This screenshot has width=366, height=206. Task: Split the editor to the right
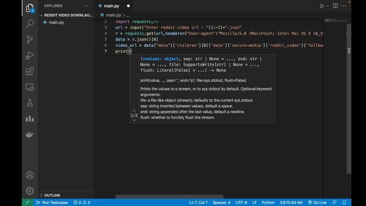pos(335,6)
